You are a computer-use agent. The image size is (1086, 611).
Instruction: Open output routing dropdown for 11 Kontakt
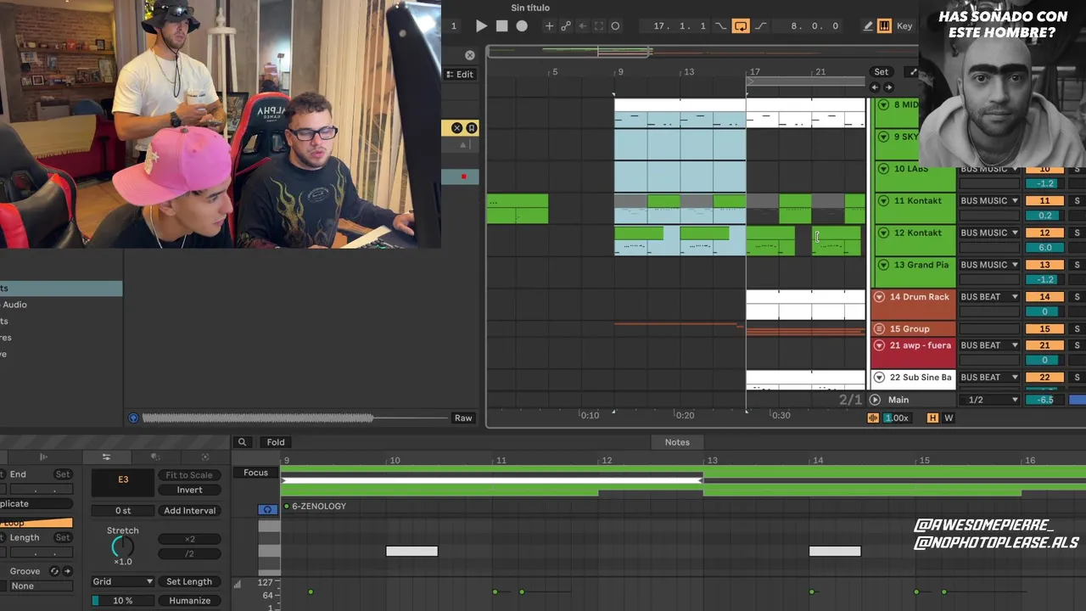(989, 201)
